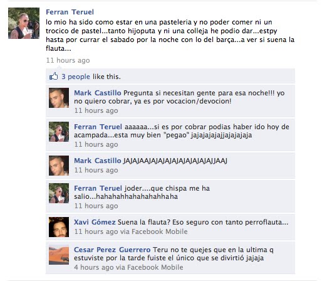Open Mark Castillo's avatar in the first comment

(x=59, y=98)
